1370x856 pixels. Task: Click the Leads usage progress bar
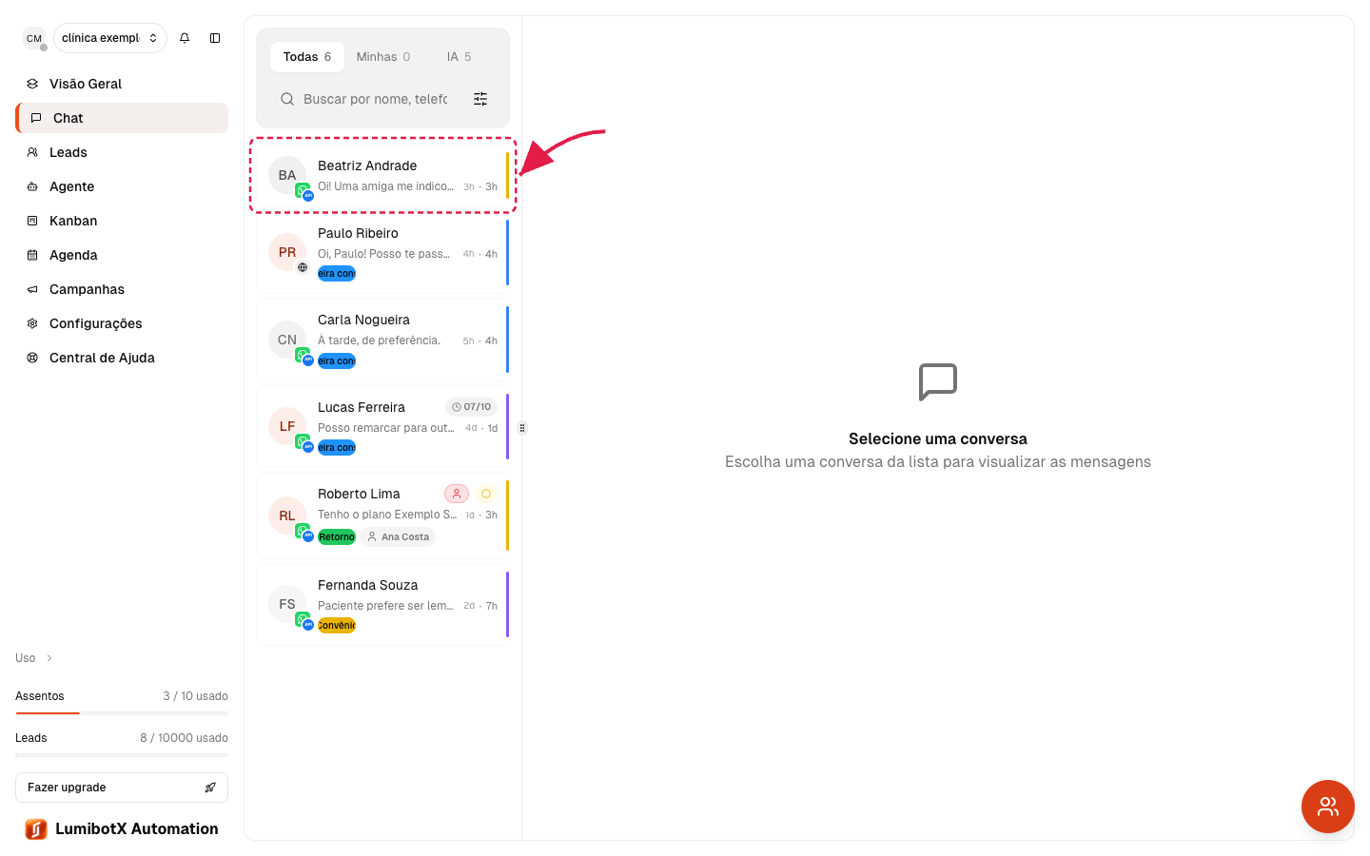coord(122,755)
